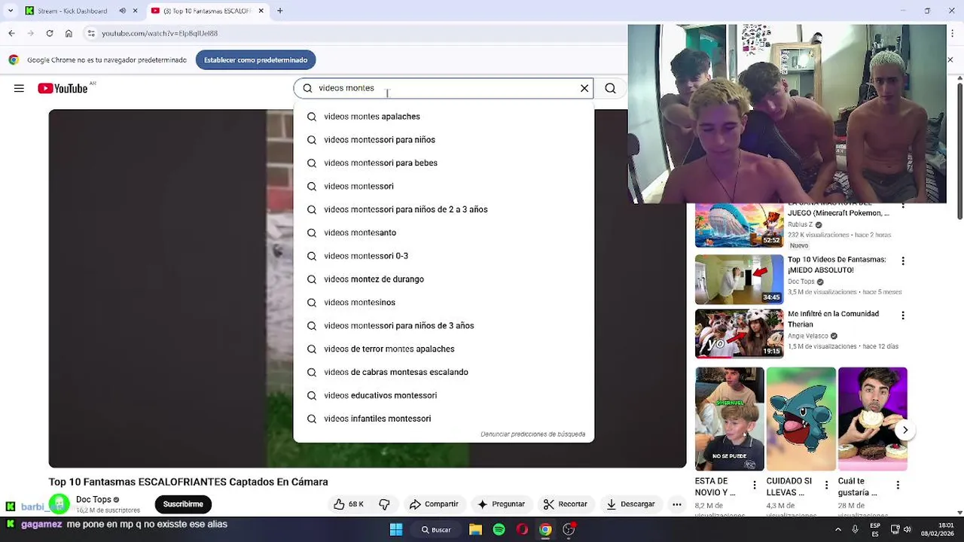Show hidden tray icons chevron
964x542 pixels.
tap(838, 529)
